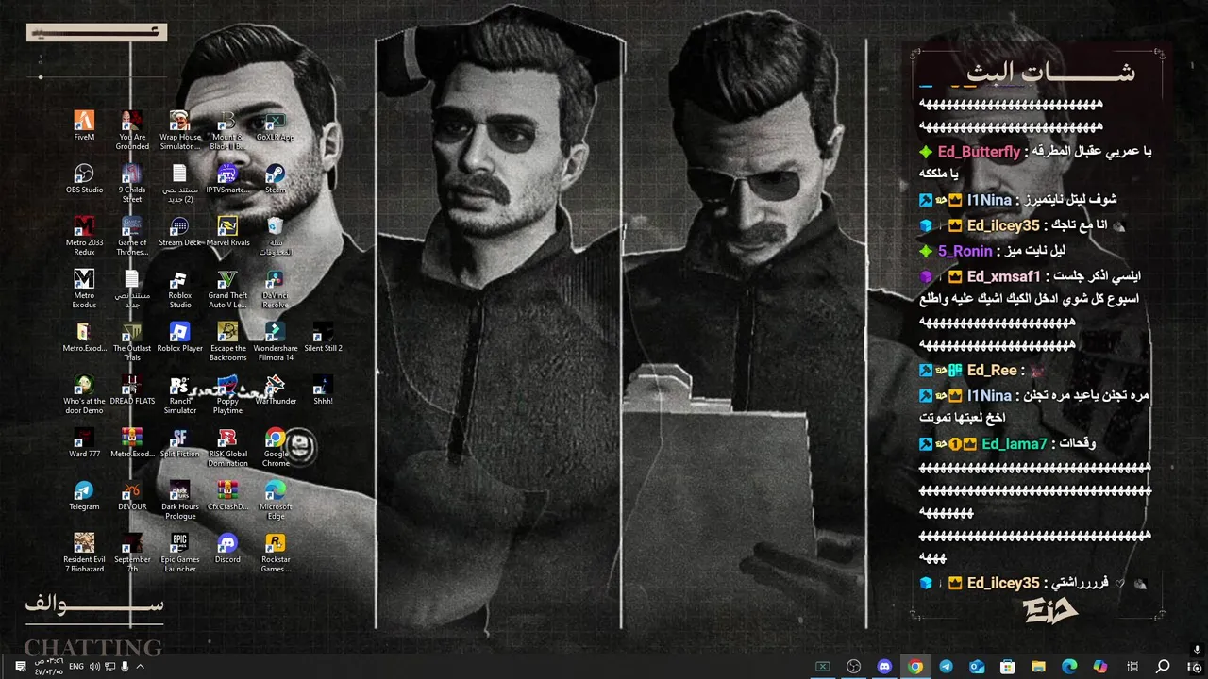This screenshot has width=1208, height=679.
Task: Select the GoXLR App desktop icon
Action: (275, 126)
